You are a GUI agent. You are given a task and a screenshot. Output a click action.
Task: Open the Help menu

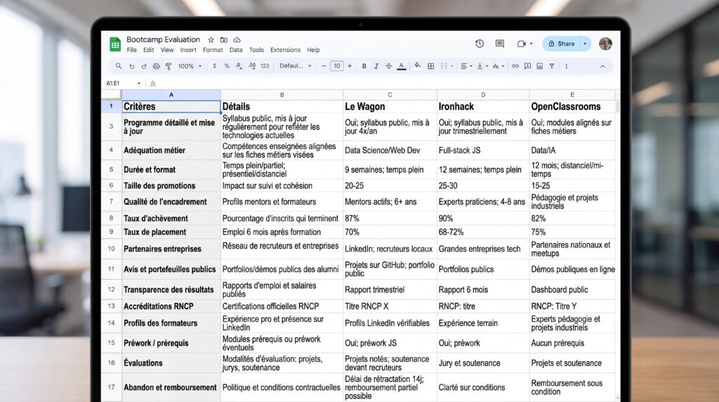(313, 50)
